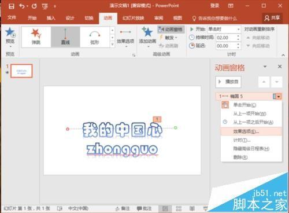This screenshot has height=213, width=289.
Task: Switch to the 设计 ribbon tab
Action: click(x=70, y=18)
